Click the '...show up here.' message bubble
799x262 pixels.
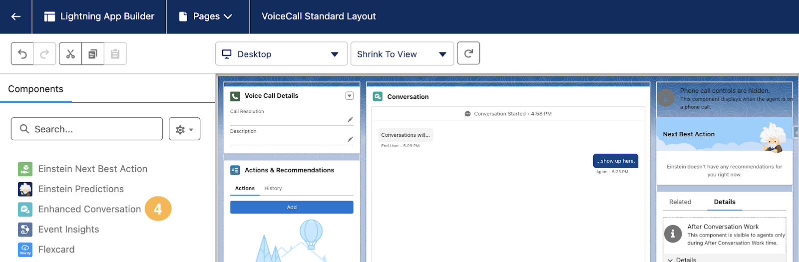pos(615,161)
